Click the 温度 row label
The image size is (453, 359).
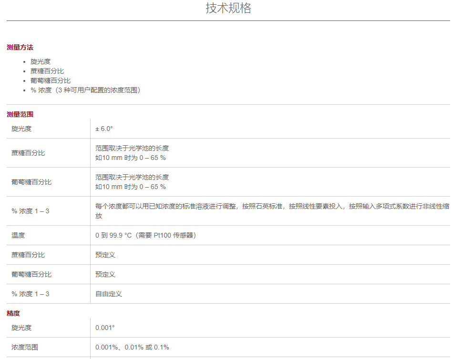(x=18, y=235)
